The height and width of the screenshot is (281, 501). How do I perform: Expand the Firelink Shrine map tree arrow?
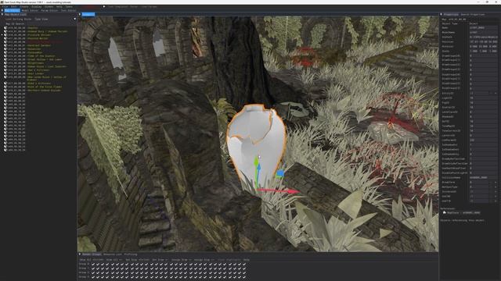pos(2,34)
